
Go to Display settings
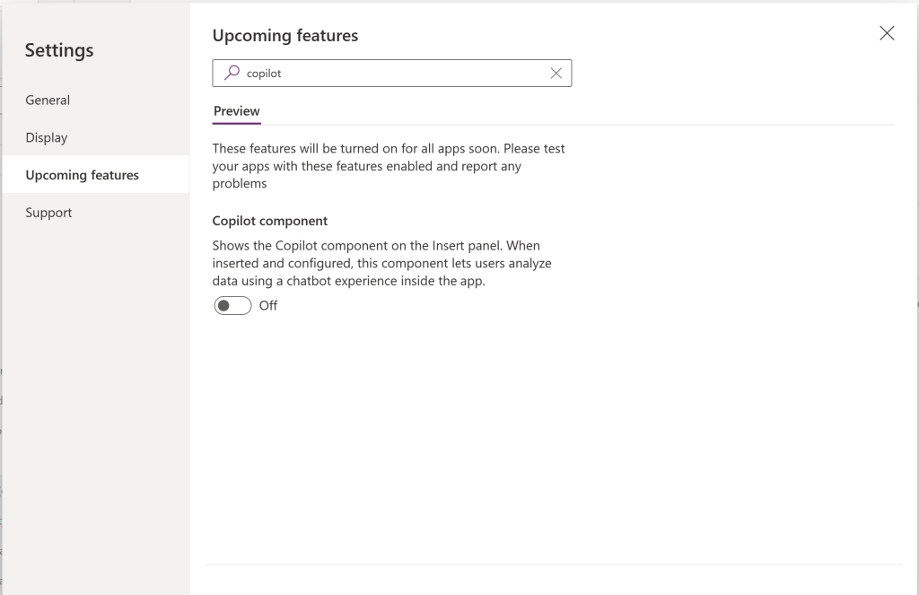[x=47, y=137]
